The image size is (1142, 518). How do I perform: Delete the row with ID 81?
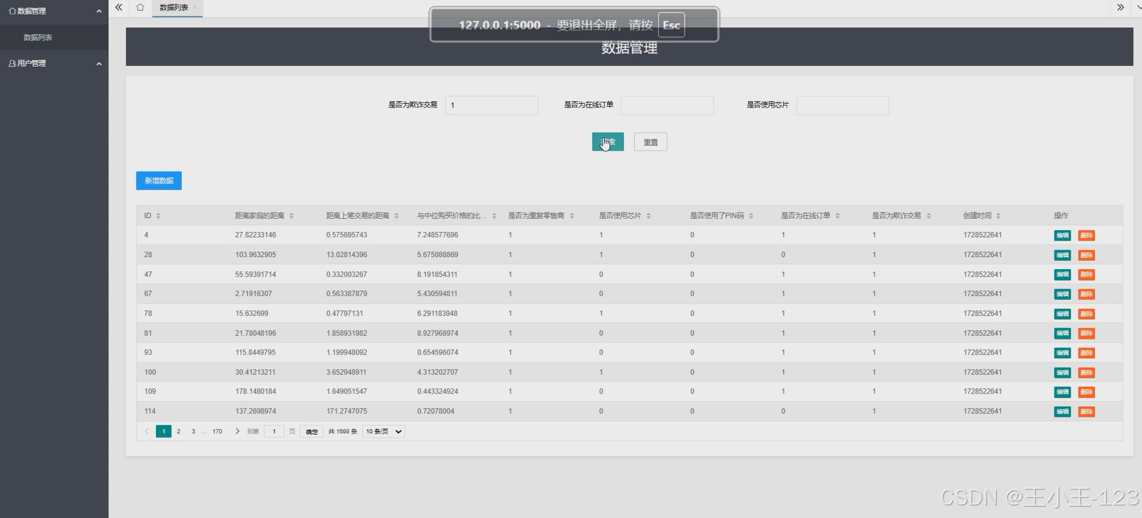tap(1086, 333)
